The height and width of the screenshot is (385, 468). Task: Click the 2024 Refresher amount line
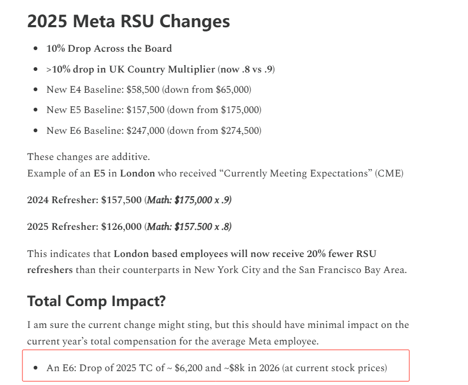129,200
